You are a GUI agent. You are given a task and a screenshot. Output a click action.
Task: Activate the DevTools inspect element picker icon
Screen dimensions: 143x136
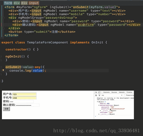[96, 92]
